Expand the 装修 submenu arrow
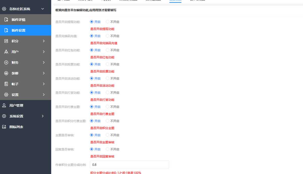 point(44,73)
